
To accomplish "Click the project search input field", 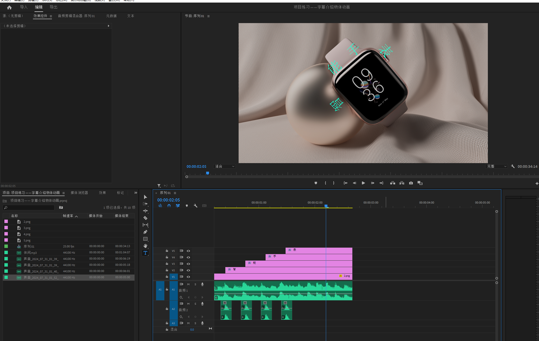I will point(30,207).
